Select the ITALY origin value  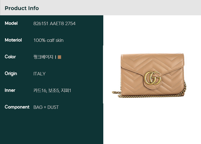pos(39,74)
